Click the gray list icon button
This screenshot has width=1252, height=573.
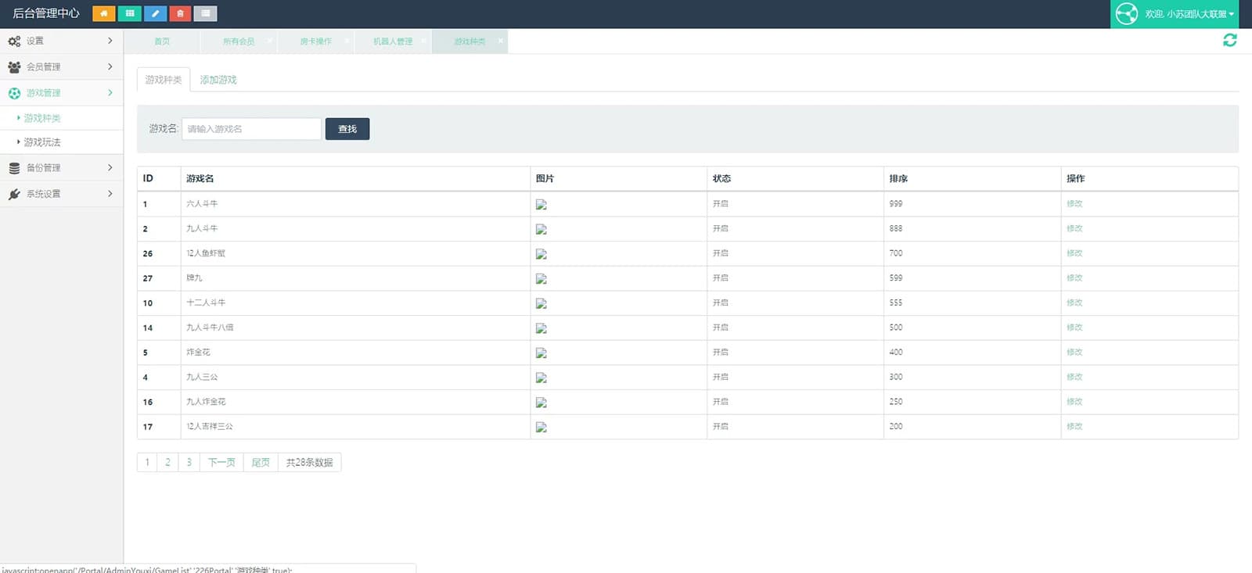point(205,13)
